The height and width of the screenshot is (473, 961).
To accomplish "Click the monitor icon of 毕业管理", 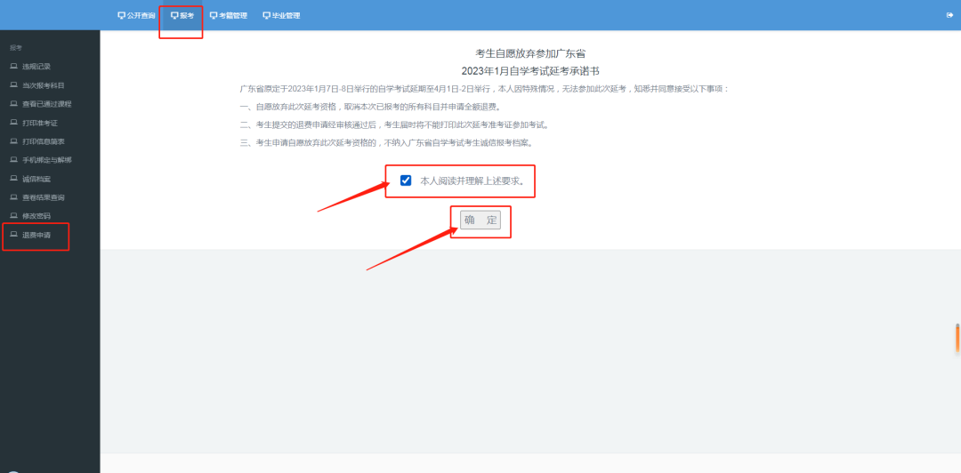I will pos(266,15).
